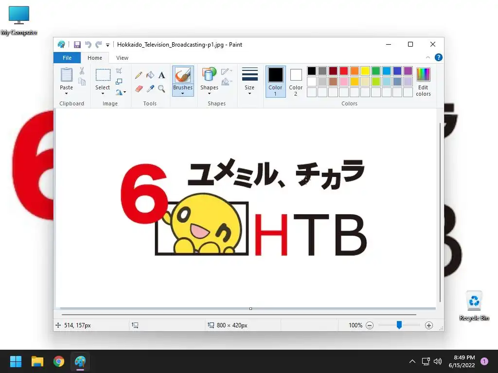
Task: Click the vertical scrollbar of canvas
Action: click(x=440, y=212)
